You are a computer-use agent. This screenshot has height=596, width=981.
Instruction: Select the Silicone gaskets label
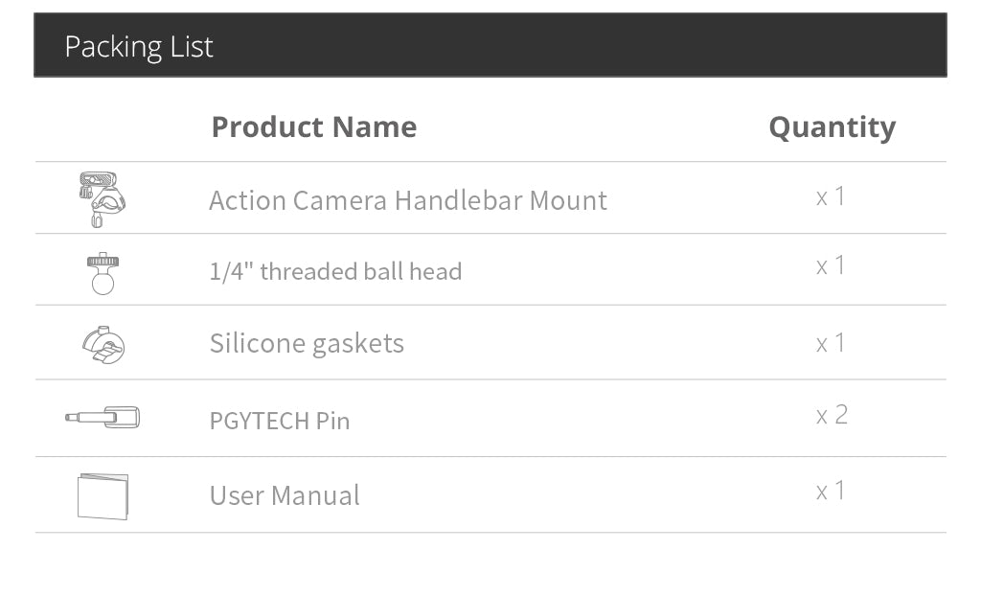pyautogui.click(x=307, y=343)
